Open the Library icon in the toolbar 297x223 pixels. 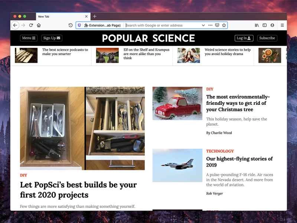tap(256, 25)
